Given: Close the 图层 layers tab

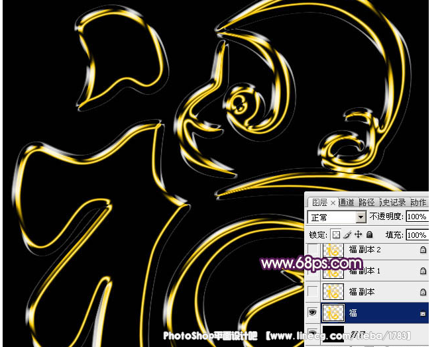Looking at the screenshot, I should coord(333,203).
